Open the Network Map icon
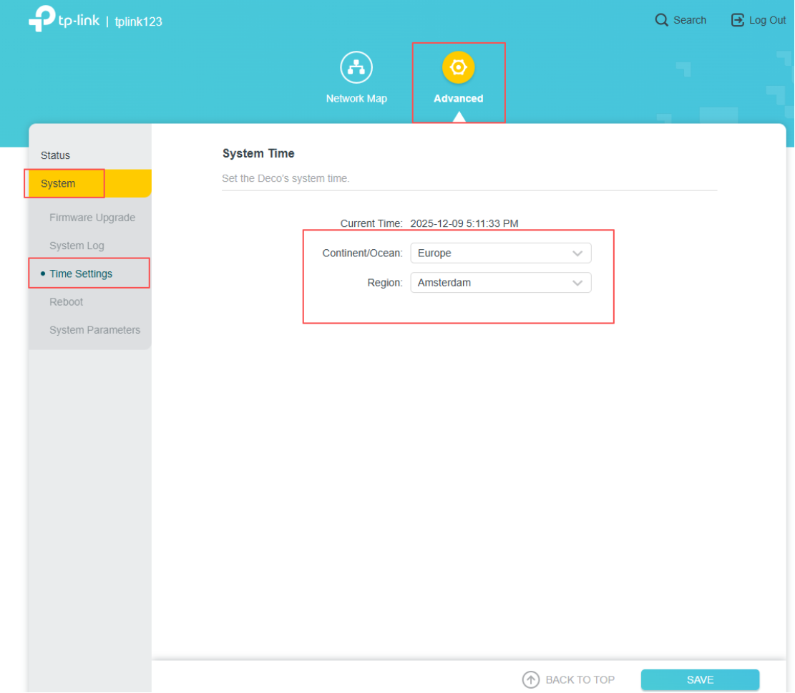Image resolution: width=795 pixels, height=693 pixels. click(x=356, y=67)
